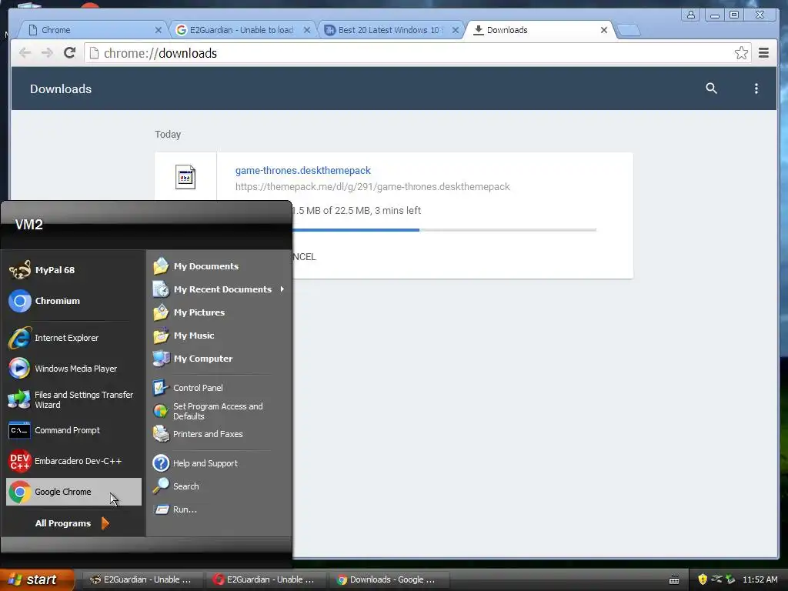The width and height of the screenshot is (788, 591).
Task: Launch MyPal 68 from Start menu
Action: pos(73,270)
